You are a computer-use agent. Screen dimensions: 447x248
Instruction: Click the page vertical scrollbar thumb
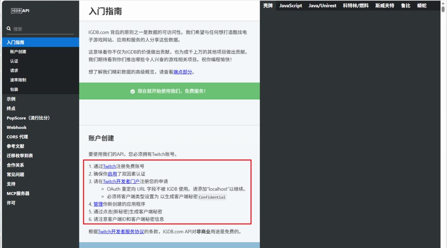[443, 8]
